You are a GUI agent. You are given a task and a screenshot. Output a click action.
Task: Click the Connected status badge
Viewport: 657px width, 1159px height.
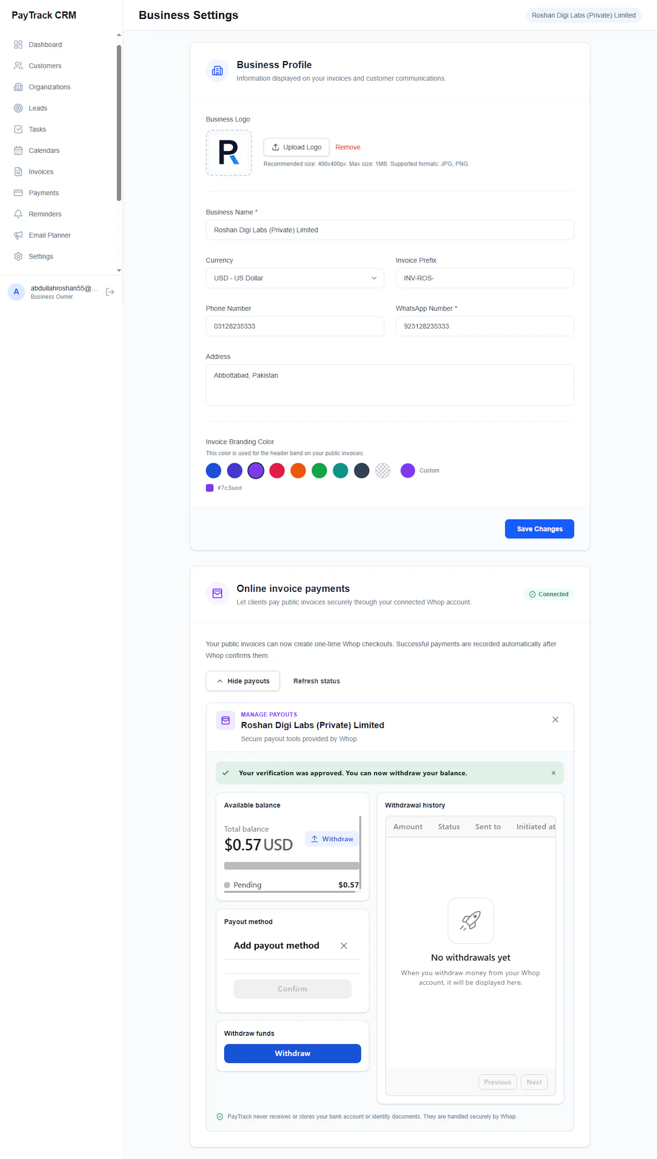[549, 594]
